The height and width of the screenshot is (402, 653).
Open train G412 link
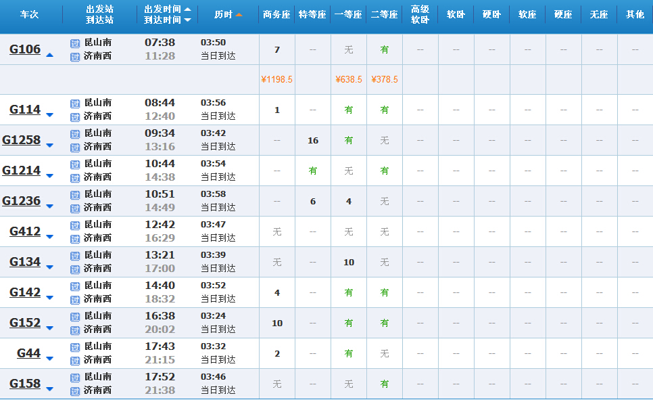pyautogui.click(x=25, y=231)
